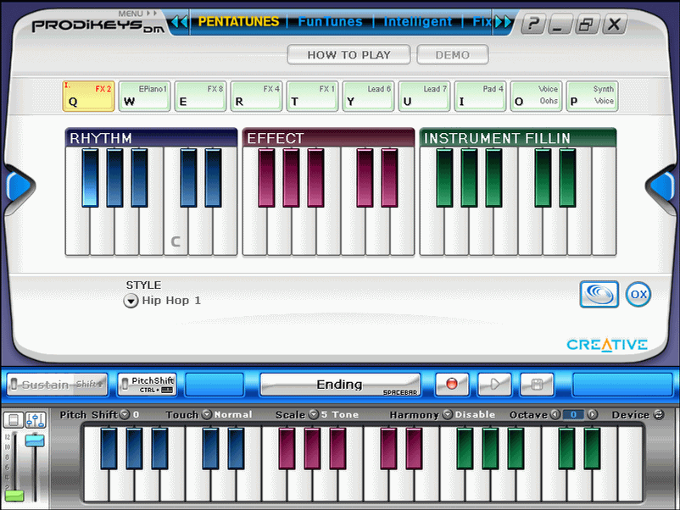Click the keyboard view icon at bottom left
Screen dimensions: 680x510
[13, 420]
